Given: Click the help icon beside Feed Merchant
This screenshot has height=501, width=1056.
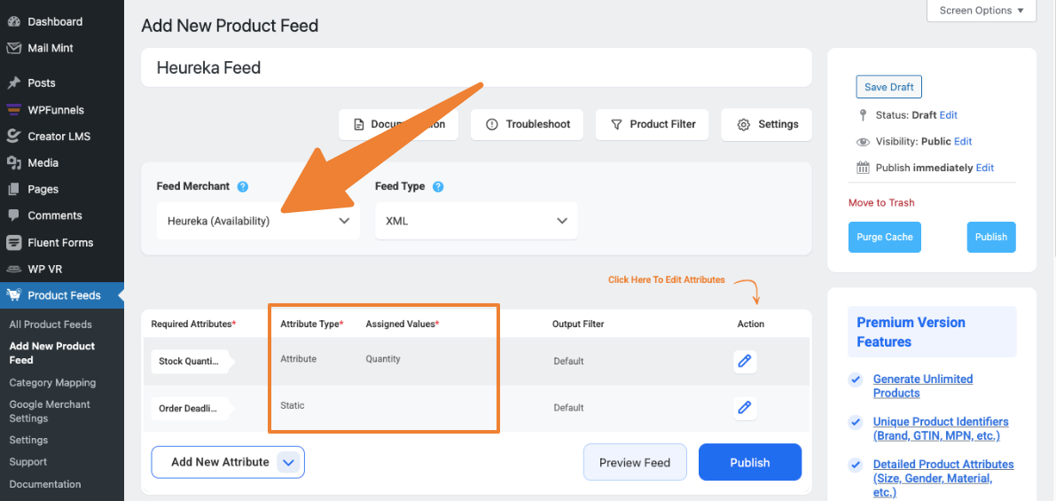Looking at the screenshot, I should (x=243, y=187).
